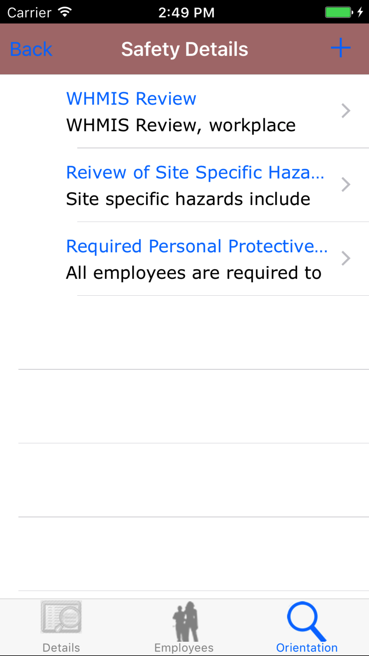369x656 pixels.
Task: Expand the Required Personal Protective row chevron
Action: [x=346, y=258]
